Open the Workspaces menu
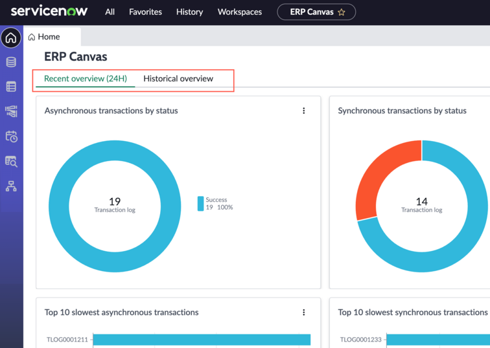This screenshot has width=490, height=348. tap(240, 12)
